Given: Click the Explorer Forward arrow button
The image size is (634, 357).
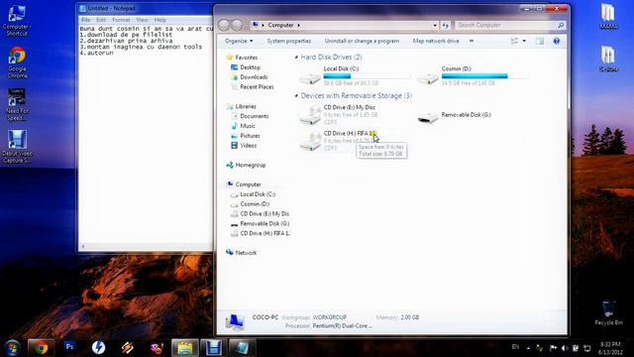Looking at the screenshot, I should [237, 25].
